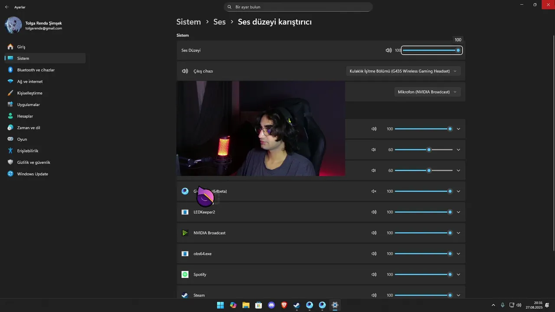Open the Mikrofon (NVIDIA Broadcast) dropdown
555x312 pixels.
428,92
